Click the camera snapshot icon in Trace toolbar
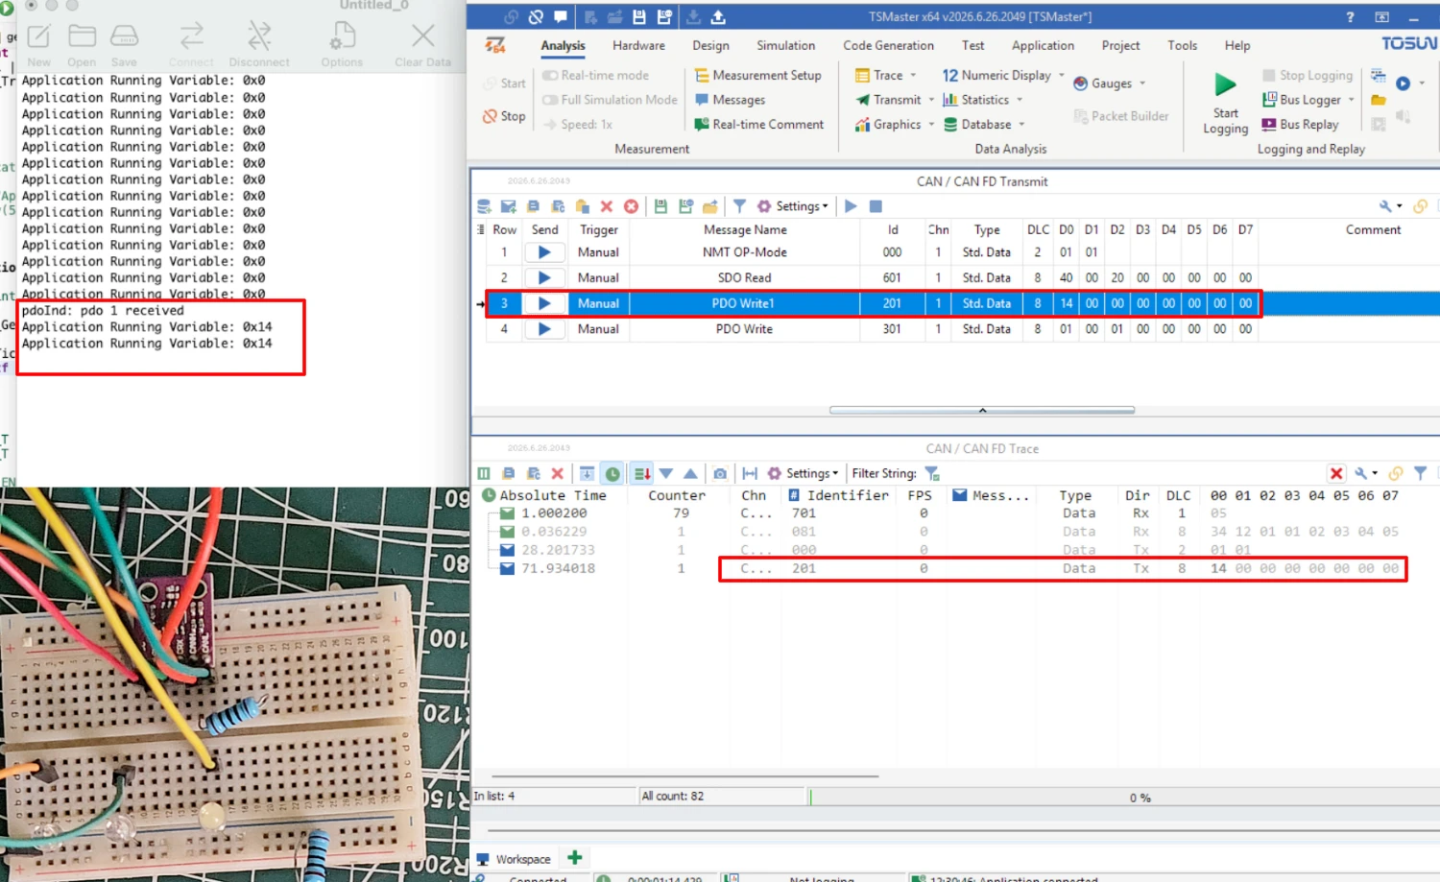This screenshot has height=882, width=1440. coord(720,473)
